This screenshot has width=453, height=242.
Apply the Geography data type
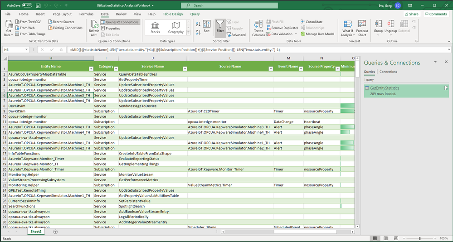175,28
